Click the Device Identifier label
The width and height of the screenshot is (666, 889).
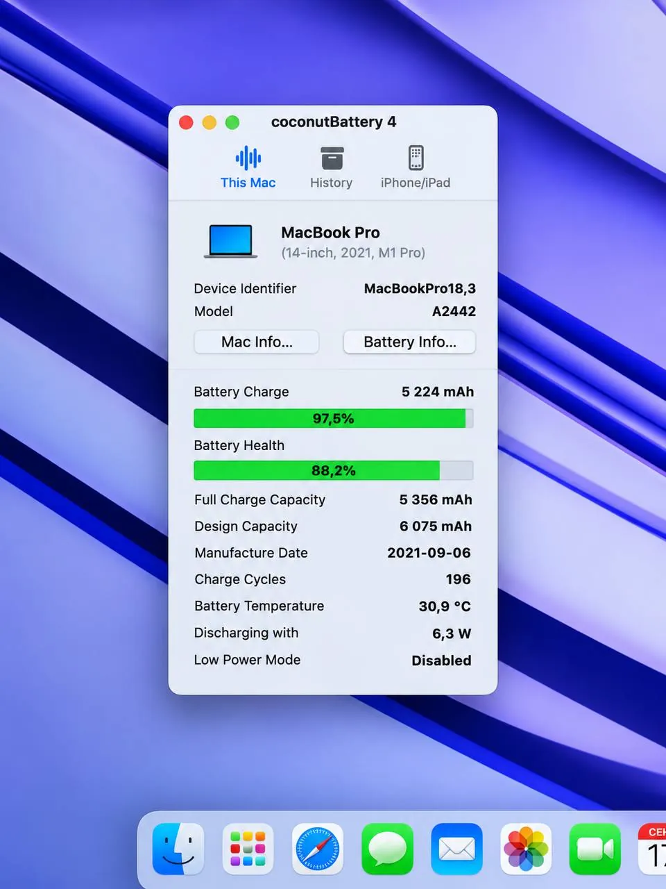point(245,288)
